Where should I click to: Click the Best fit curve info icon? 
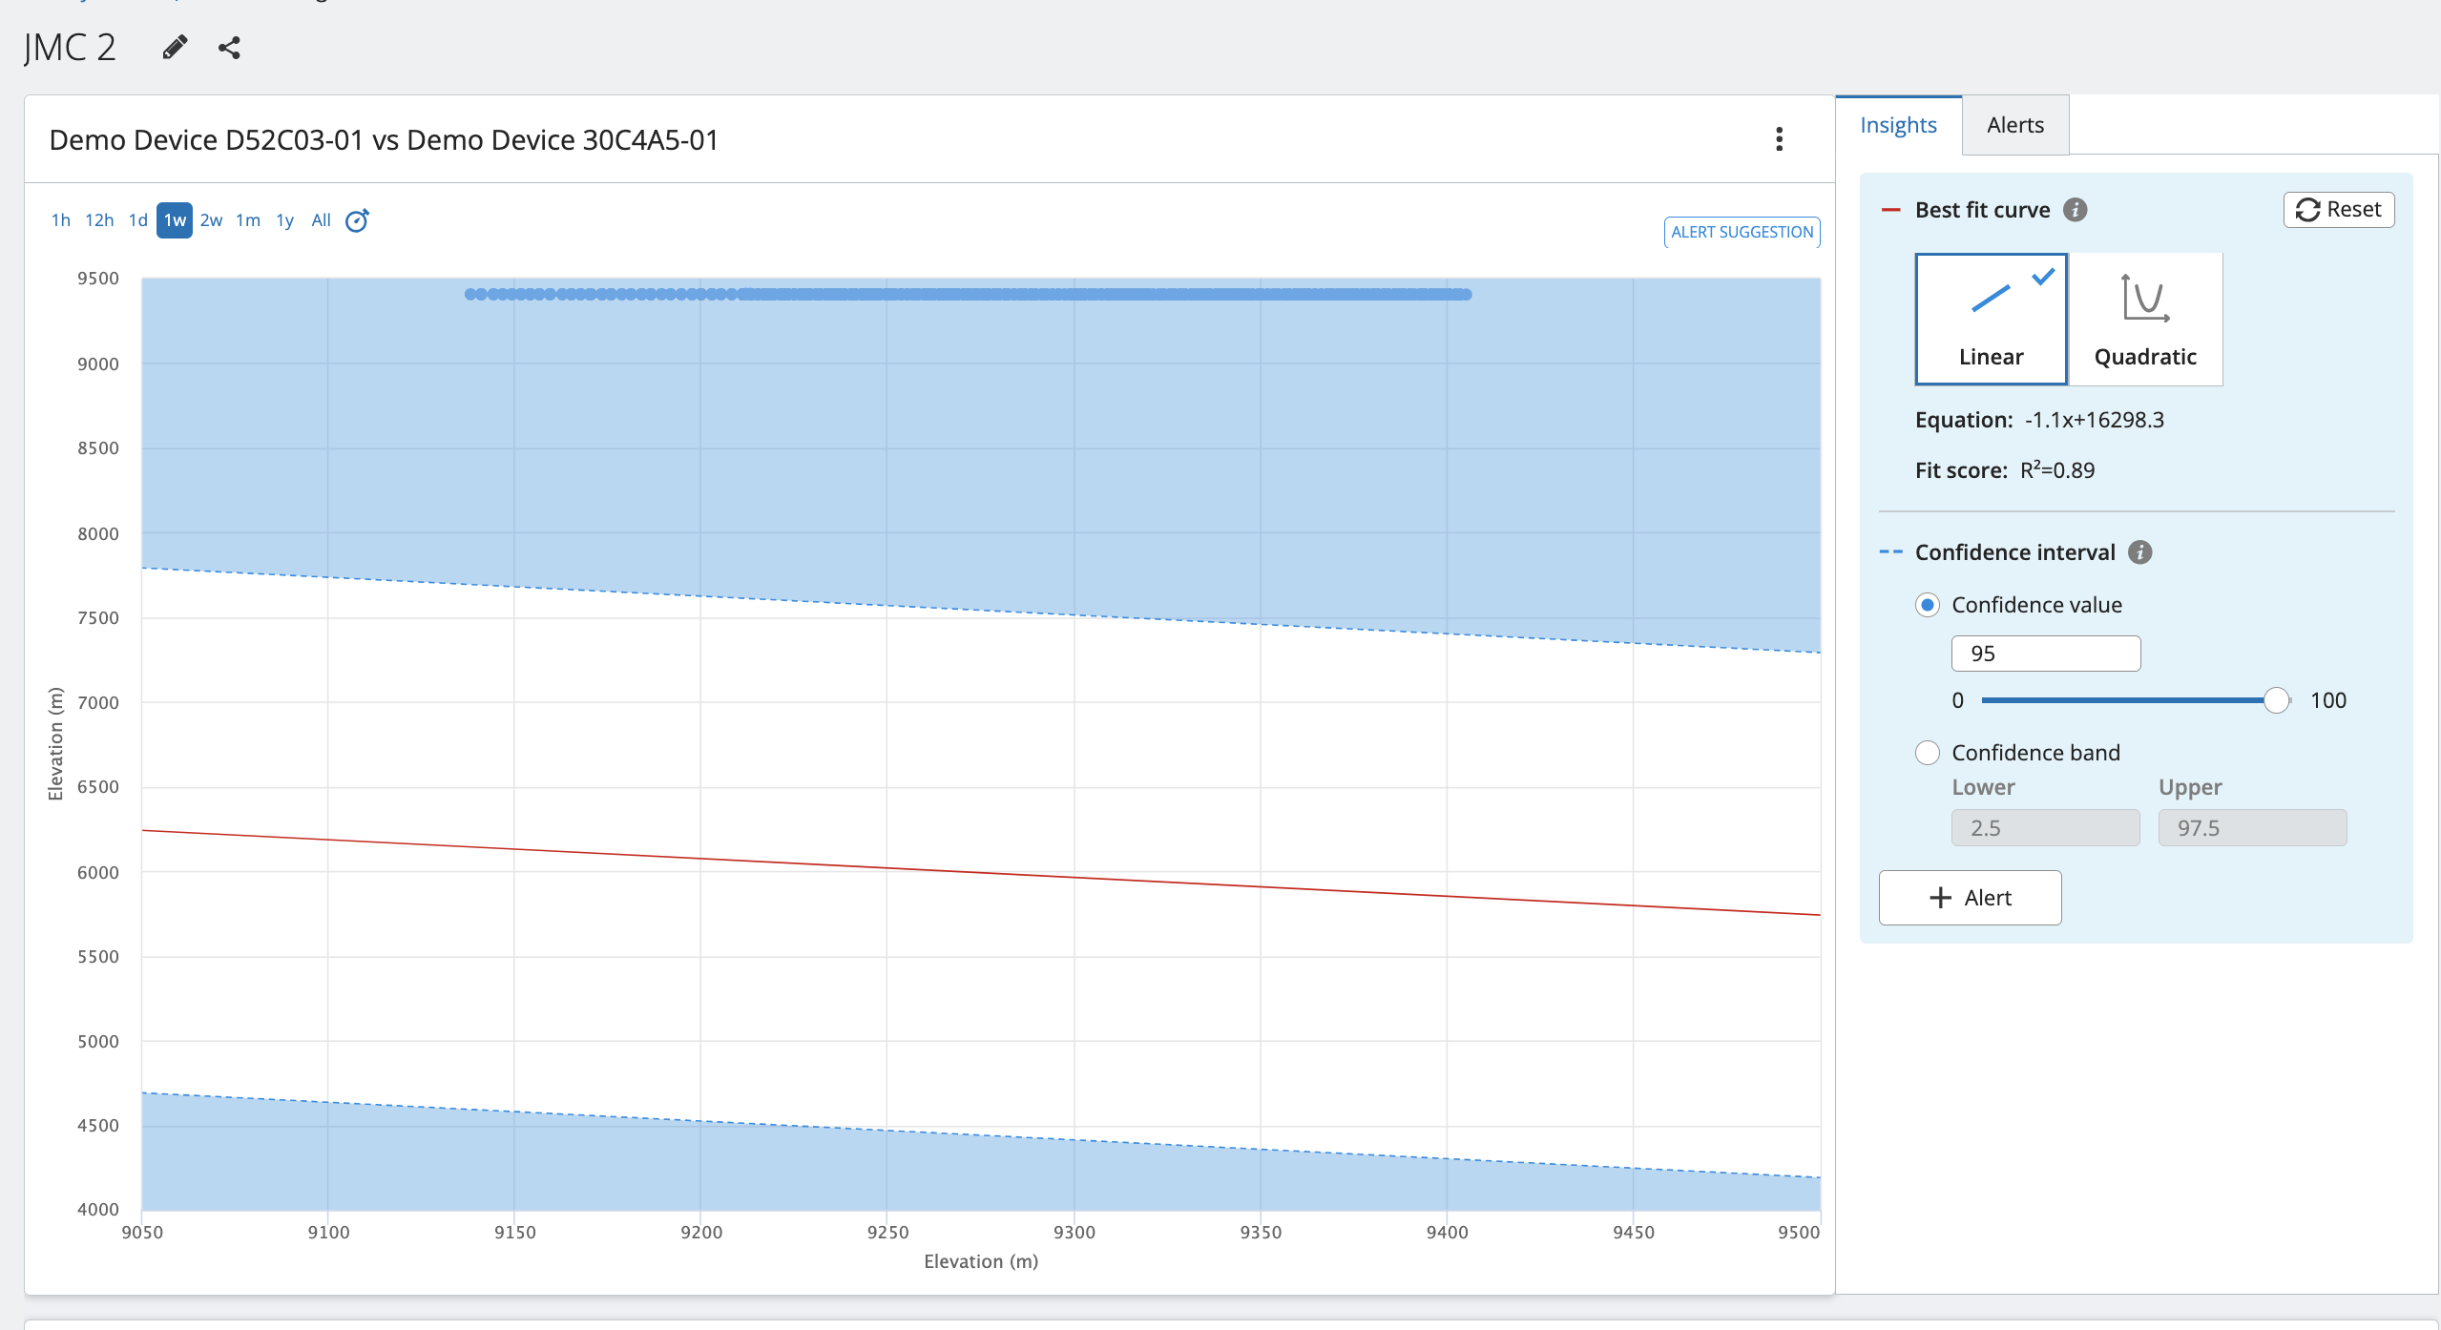click(2076, 210)
